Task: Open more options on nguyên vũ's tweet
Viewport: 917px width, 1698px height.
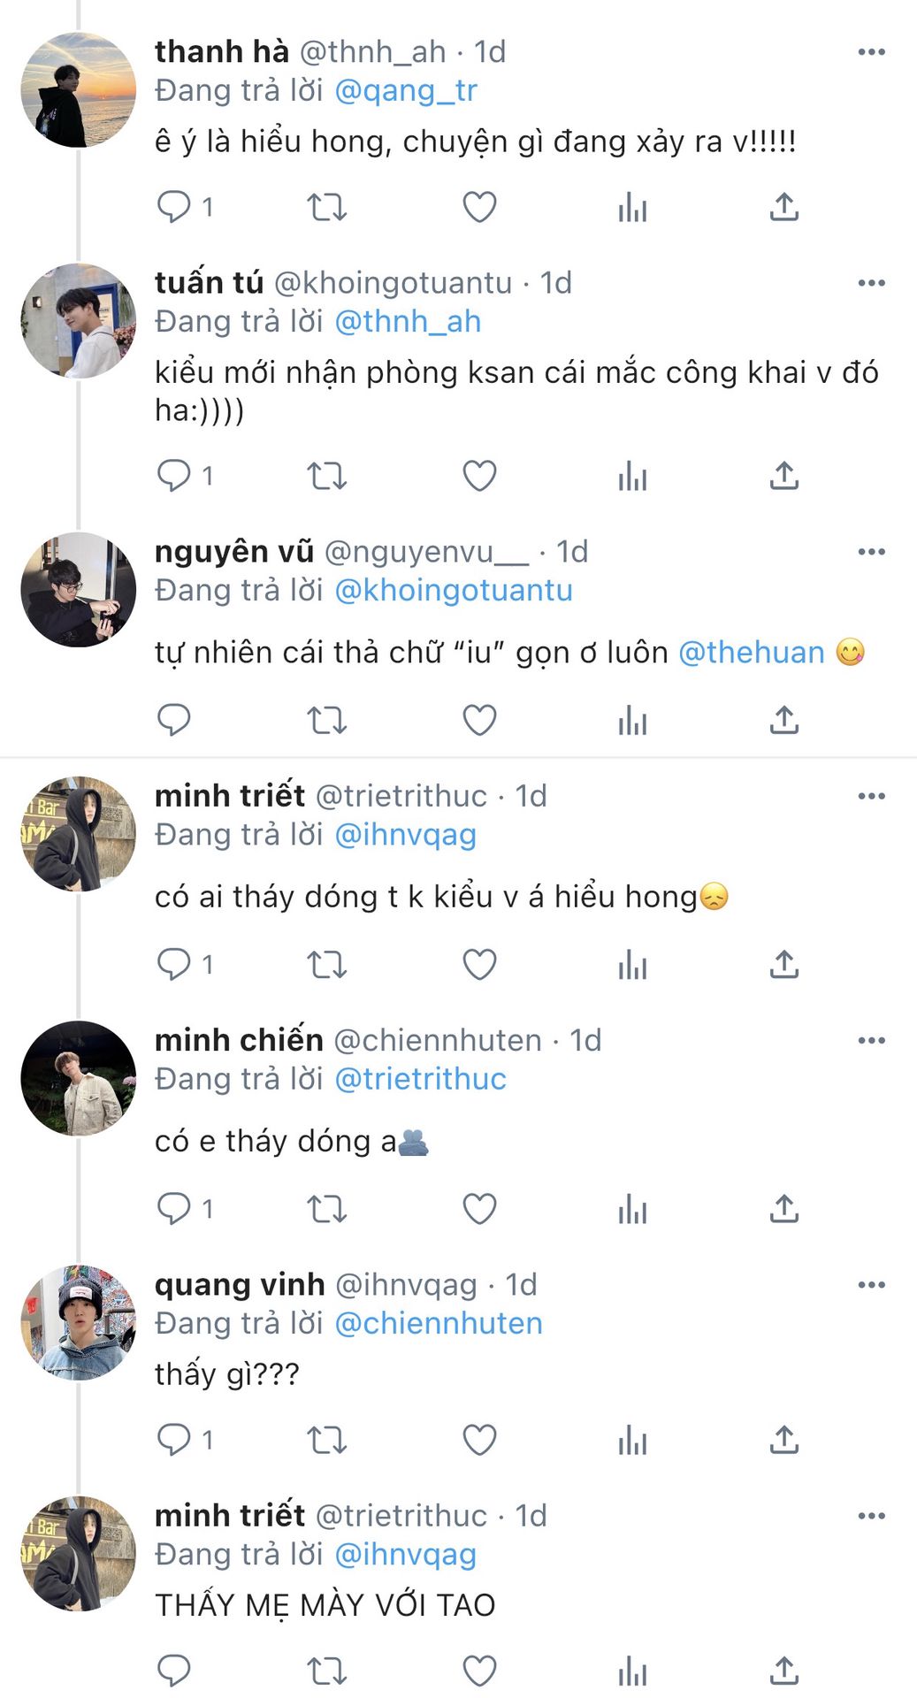Action: 871,552
